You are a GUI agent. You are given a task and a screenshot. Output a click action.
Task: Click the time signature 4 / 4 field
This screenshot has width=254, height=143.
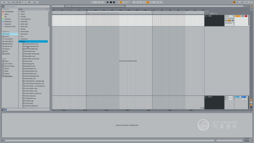pyautogui.click(x=24, y=2)
